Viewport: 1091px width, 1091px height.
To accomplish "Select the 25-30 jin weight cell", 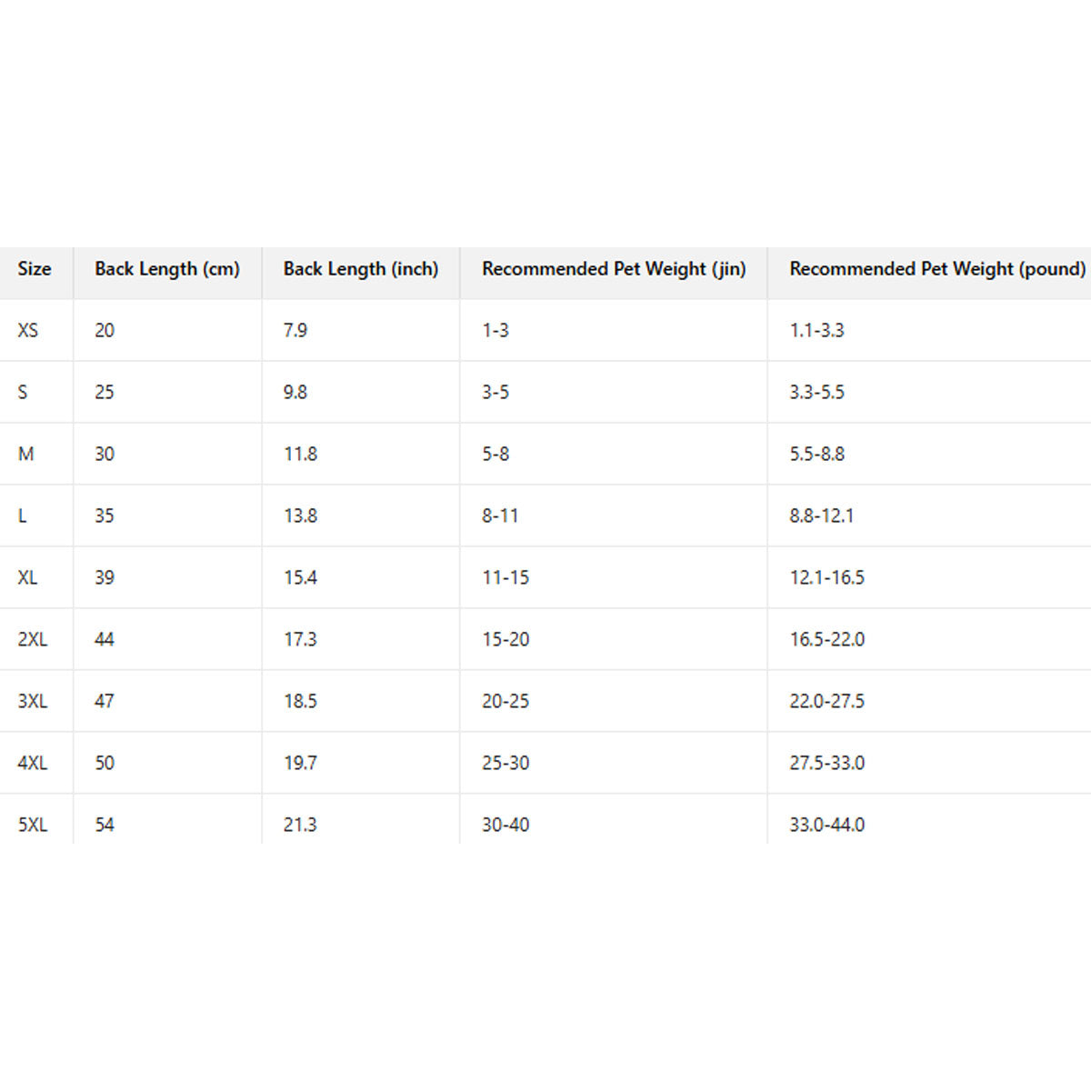I will coord(505,763).
